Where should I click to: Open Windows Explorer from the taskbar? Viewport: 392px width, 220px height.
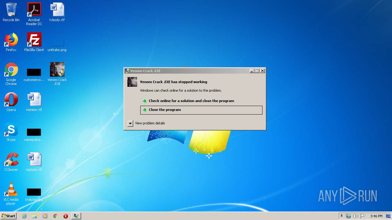point(35,216)
